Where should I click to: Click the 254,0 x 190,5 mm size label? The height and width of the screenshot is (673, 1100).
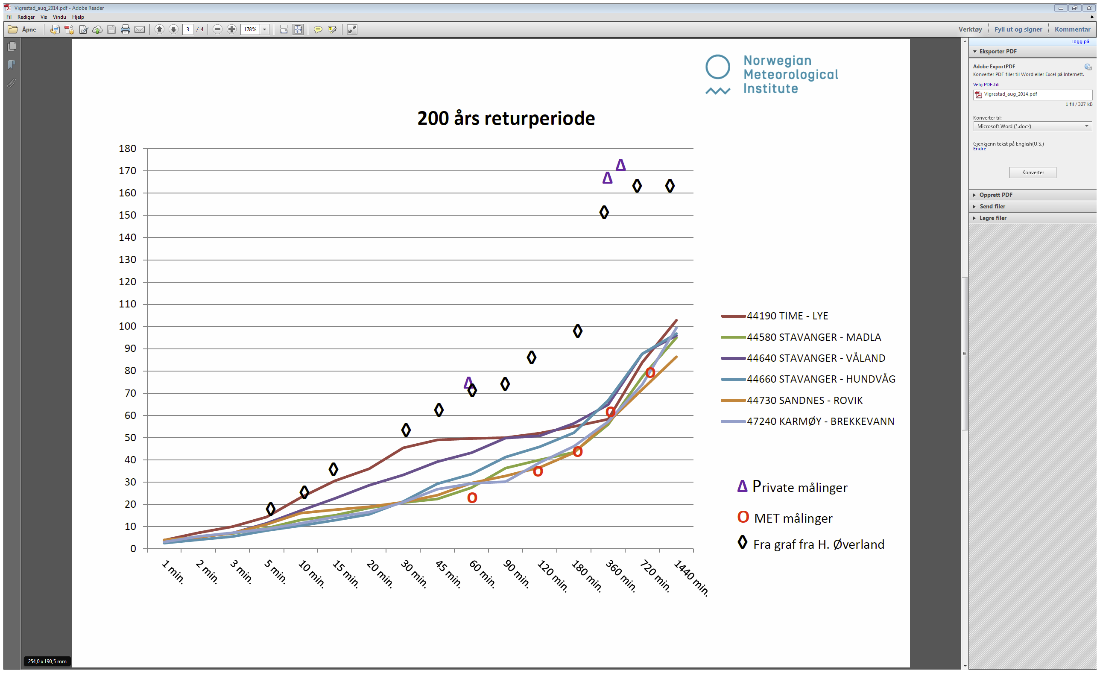(x=47, y=661)
